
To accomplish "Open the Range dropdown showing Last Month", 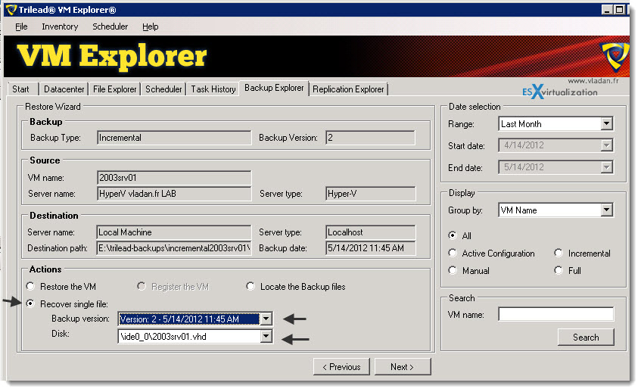I will 607,123.
